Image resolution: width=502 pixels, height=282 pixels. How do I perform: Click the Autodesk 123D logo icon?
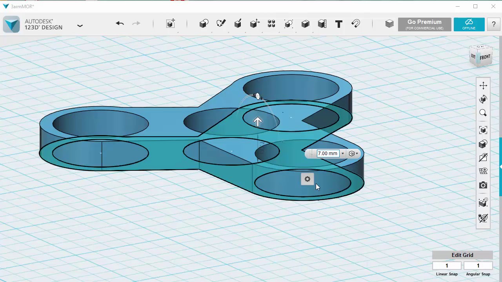click(11, 24)
